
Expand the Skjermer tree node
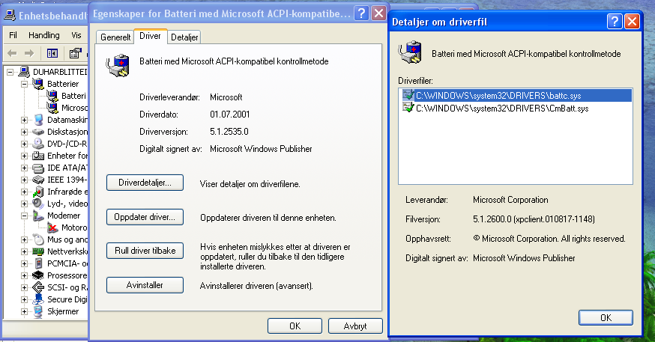pos(24,311)
